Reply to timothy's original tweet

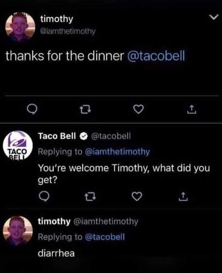(x=32, y=109)
